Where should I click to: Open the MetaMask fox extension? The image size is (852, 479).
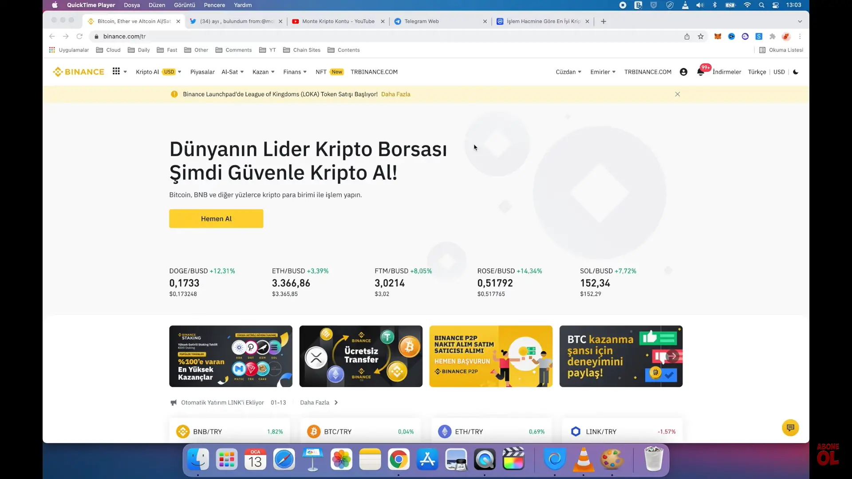718,36
